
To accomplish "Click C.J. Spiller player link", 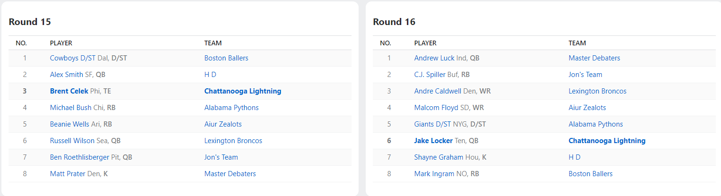I will pyautogui.click(x=430, y=75).
